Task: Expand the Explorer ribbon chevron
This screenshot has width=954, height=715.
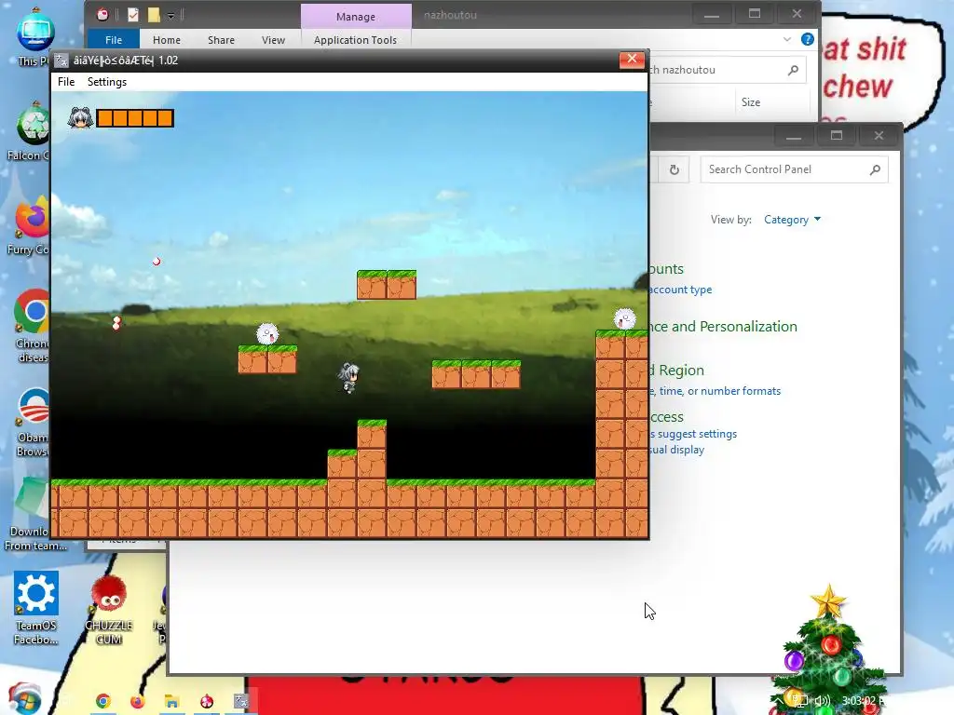Action: [x=786, y=39]
